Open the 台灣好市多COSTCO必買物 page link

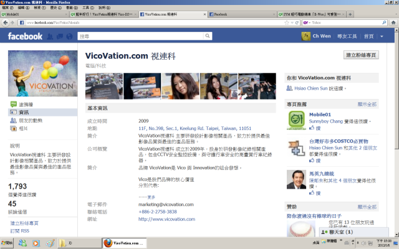tap(339, 141)
